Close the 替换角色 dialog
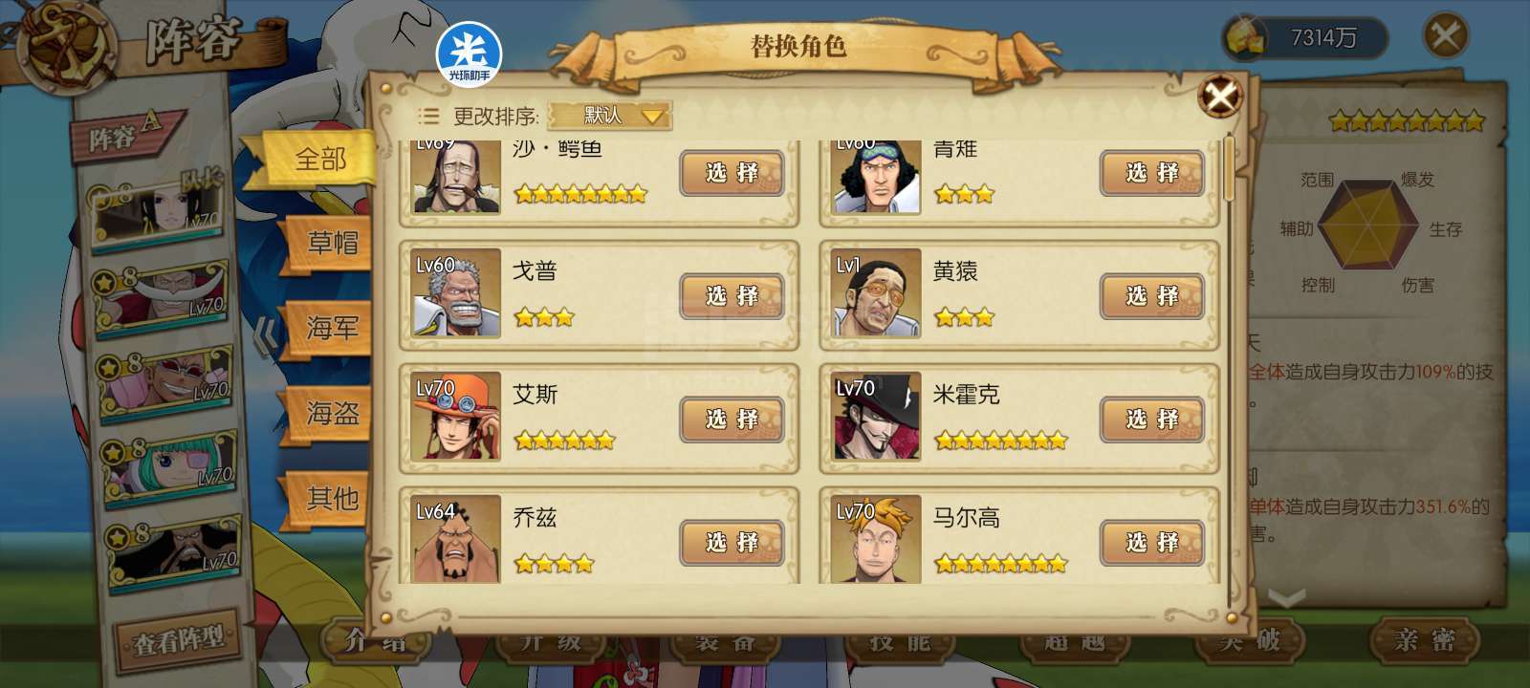This screenshot has height=688, width=1530. click(1220, 96)
